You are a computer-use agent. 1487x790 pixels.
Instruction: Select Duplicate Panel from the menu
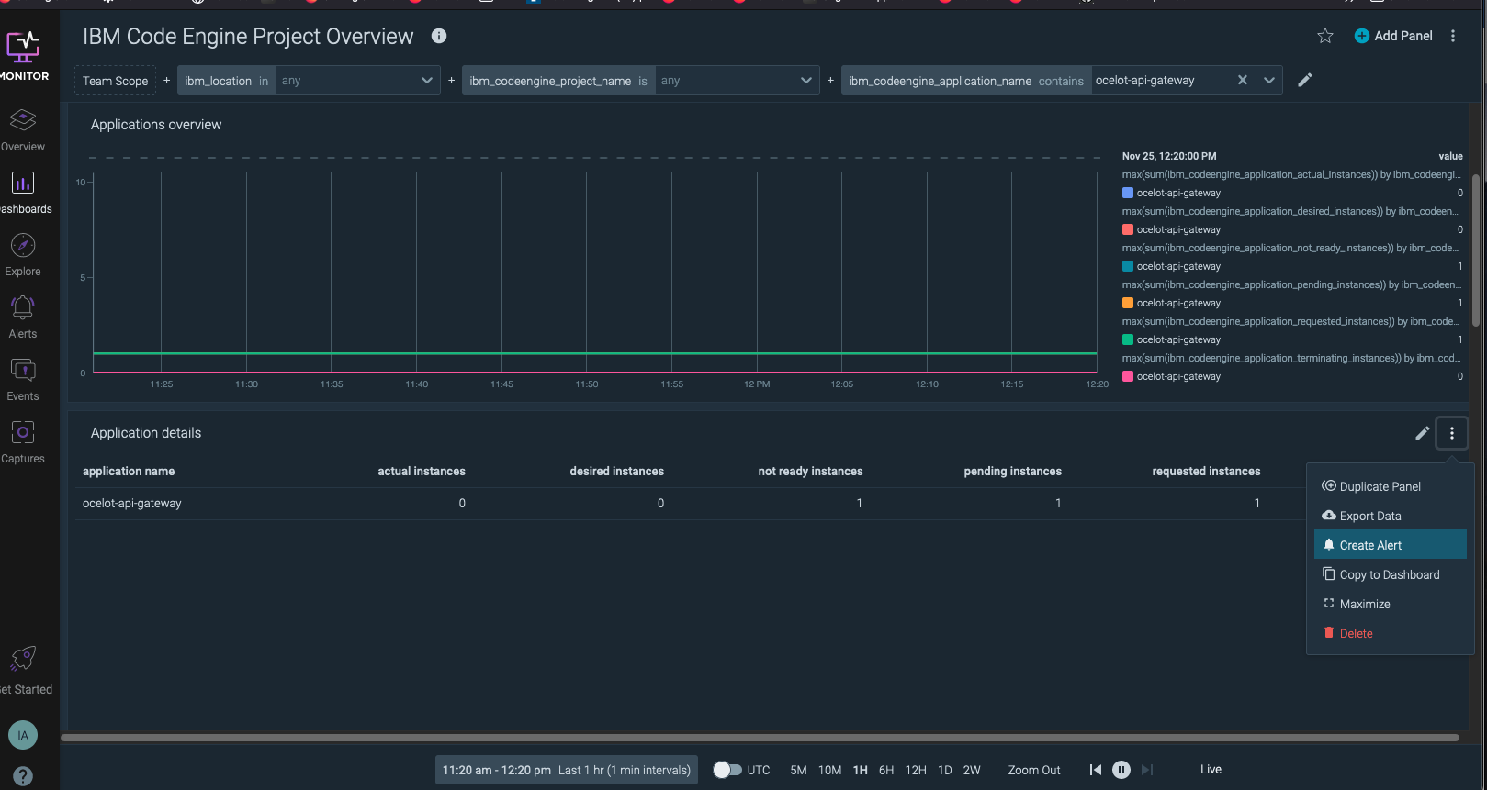(x=1391, y=486)
